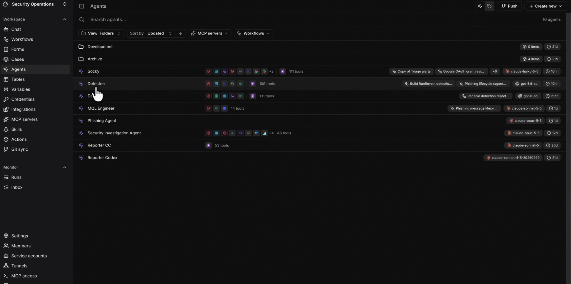Open the Phishing Agent row
Viewport: 571px width, 284px height.
coord(319,121)
